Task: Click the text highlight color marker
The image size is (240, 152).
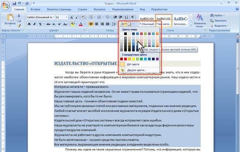Action: pos(73,24)
